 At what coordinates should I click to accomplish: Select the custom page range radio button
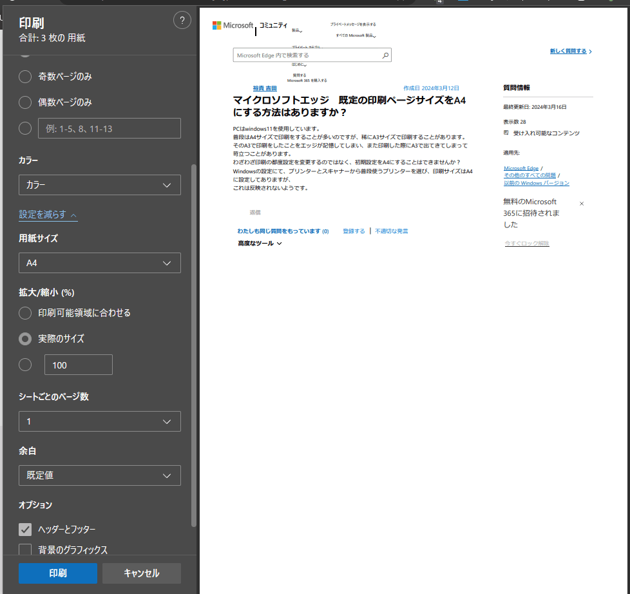[x=25, y=129]
